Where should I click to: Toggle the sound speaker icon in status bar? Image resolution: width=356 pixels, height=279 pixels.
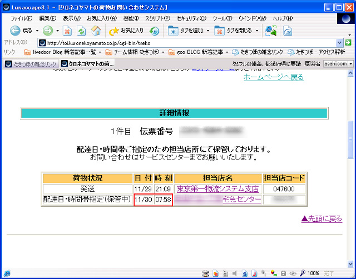[x=234, y=273]
